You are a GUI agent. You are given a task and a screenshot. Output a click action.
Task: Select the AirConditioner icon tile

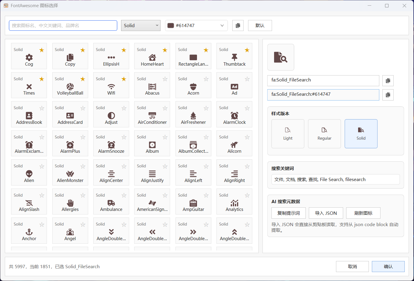tap(152, 114)
